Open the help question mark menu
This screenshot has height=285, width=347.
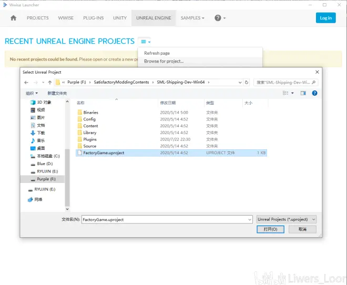click(220, 18)
